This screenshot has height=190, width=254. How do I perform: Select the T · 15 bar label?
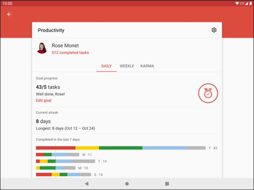tap(102, 161)
